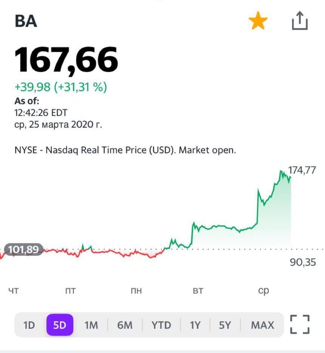Tap the BA ticker symbol title

pyautogui.click(x=26, y=21)
